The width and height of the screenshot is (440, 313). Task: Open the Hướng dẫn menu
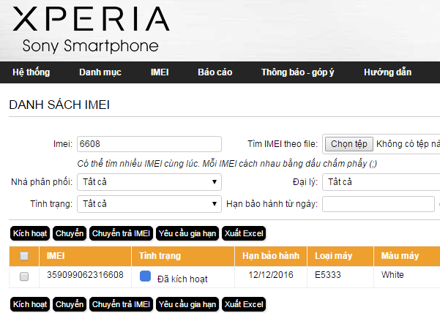click(x=387, y=72)
